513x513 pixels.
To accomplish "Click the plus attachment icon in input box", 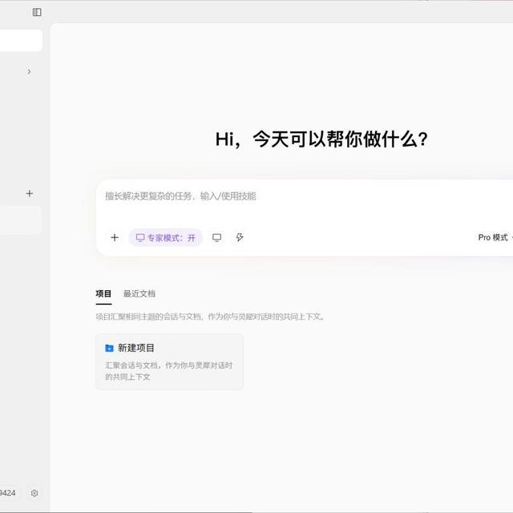I will (115, 237).
